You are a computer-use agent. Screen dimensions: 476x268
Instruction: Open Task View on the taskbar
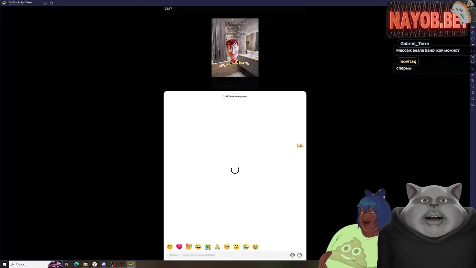67,264
